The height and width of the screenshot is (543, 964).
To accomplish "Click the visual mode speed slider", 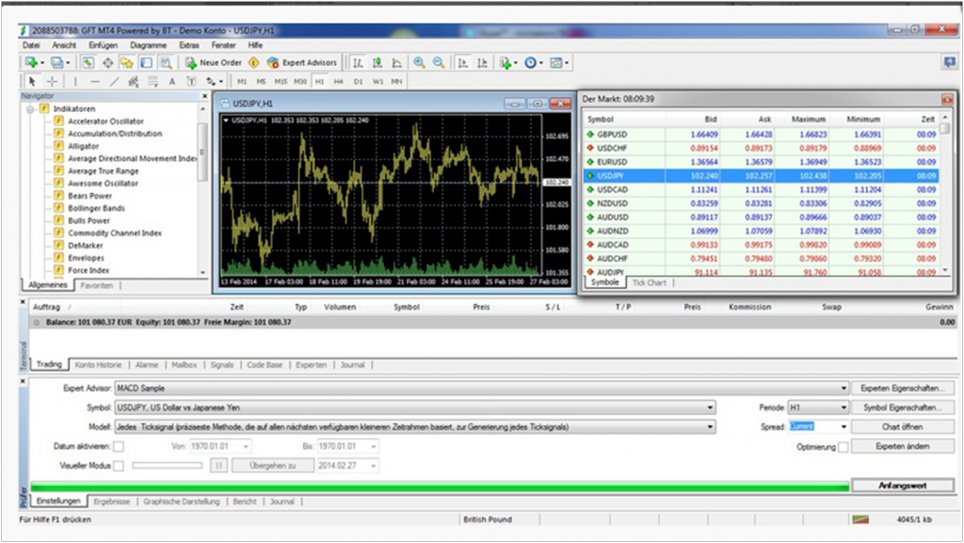I will pyautogui.click(x=168, y=466).
